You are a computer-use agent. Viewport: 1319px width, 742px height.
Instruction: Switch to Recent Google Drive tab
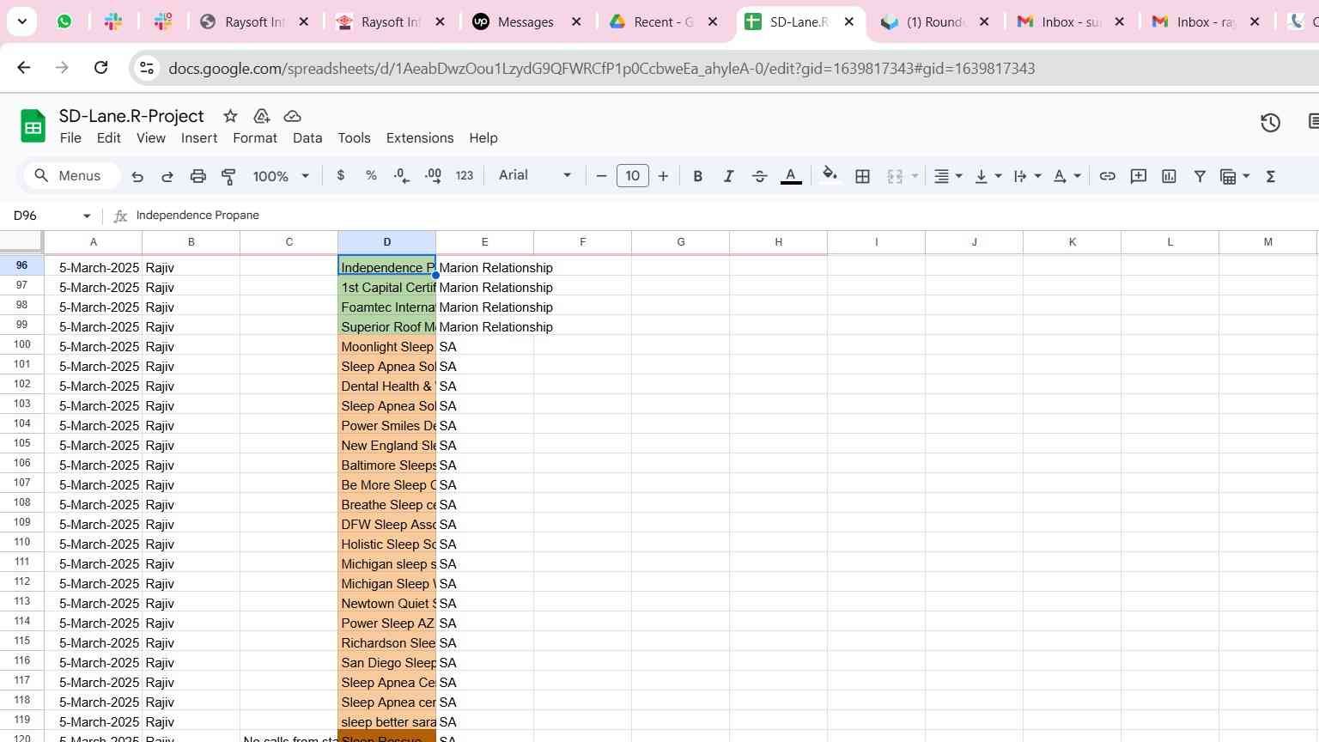coord(663,22)
